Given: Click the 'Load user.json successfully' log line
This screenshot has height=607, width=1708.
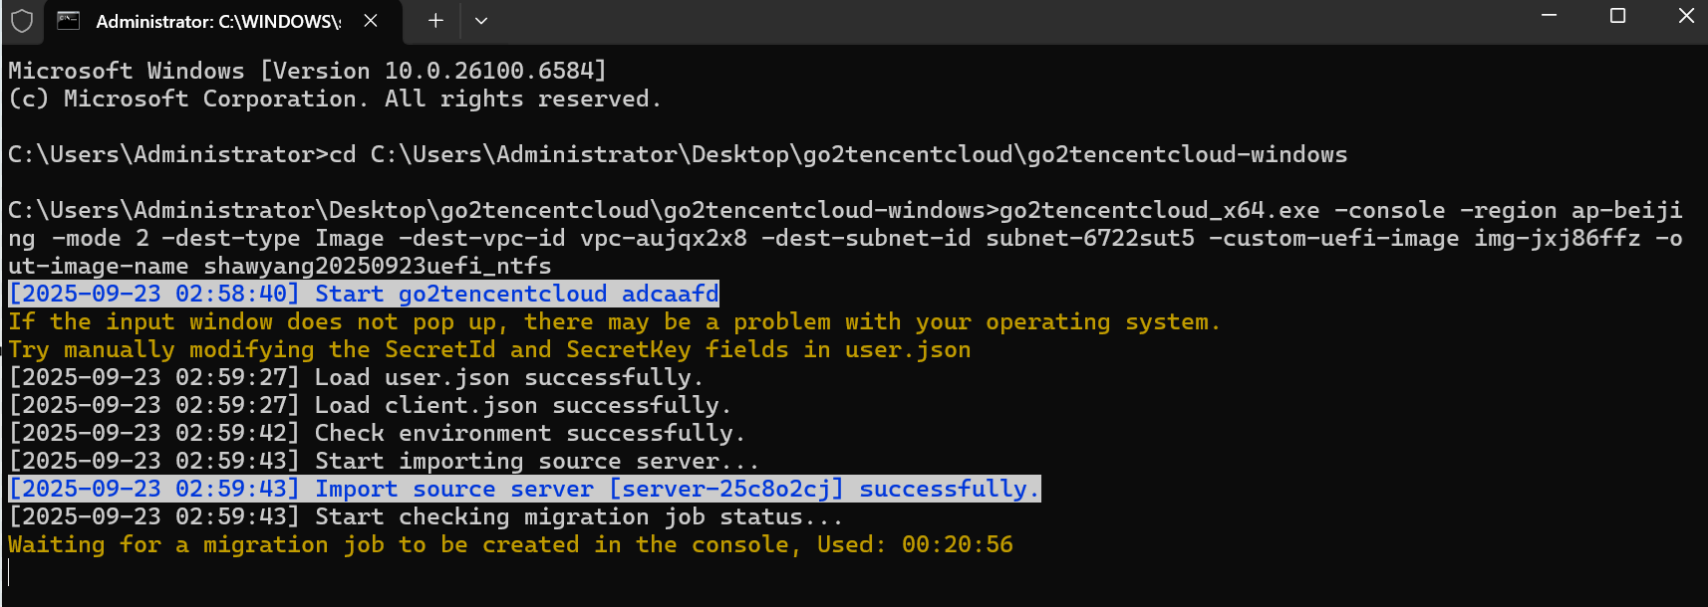Looking at the screenshot, I should click(x=356, y=377).
